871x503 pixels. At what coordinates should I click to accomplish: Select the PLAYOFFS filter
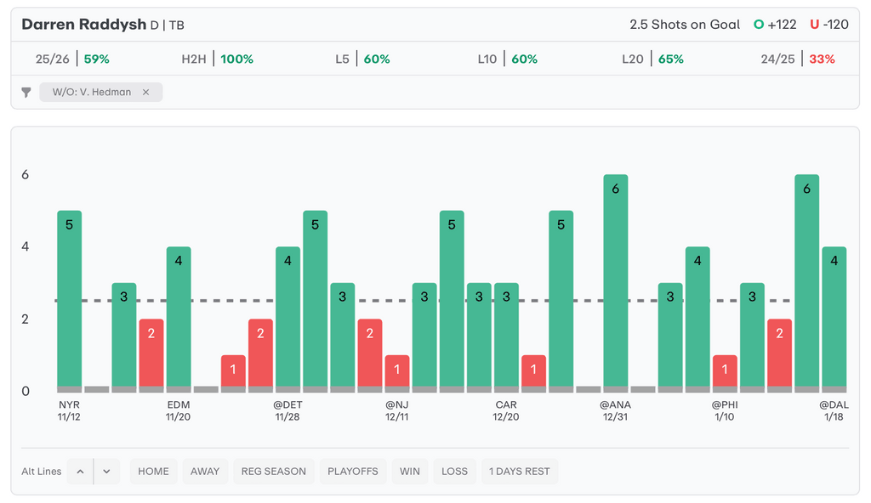pos(352,472)
